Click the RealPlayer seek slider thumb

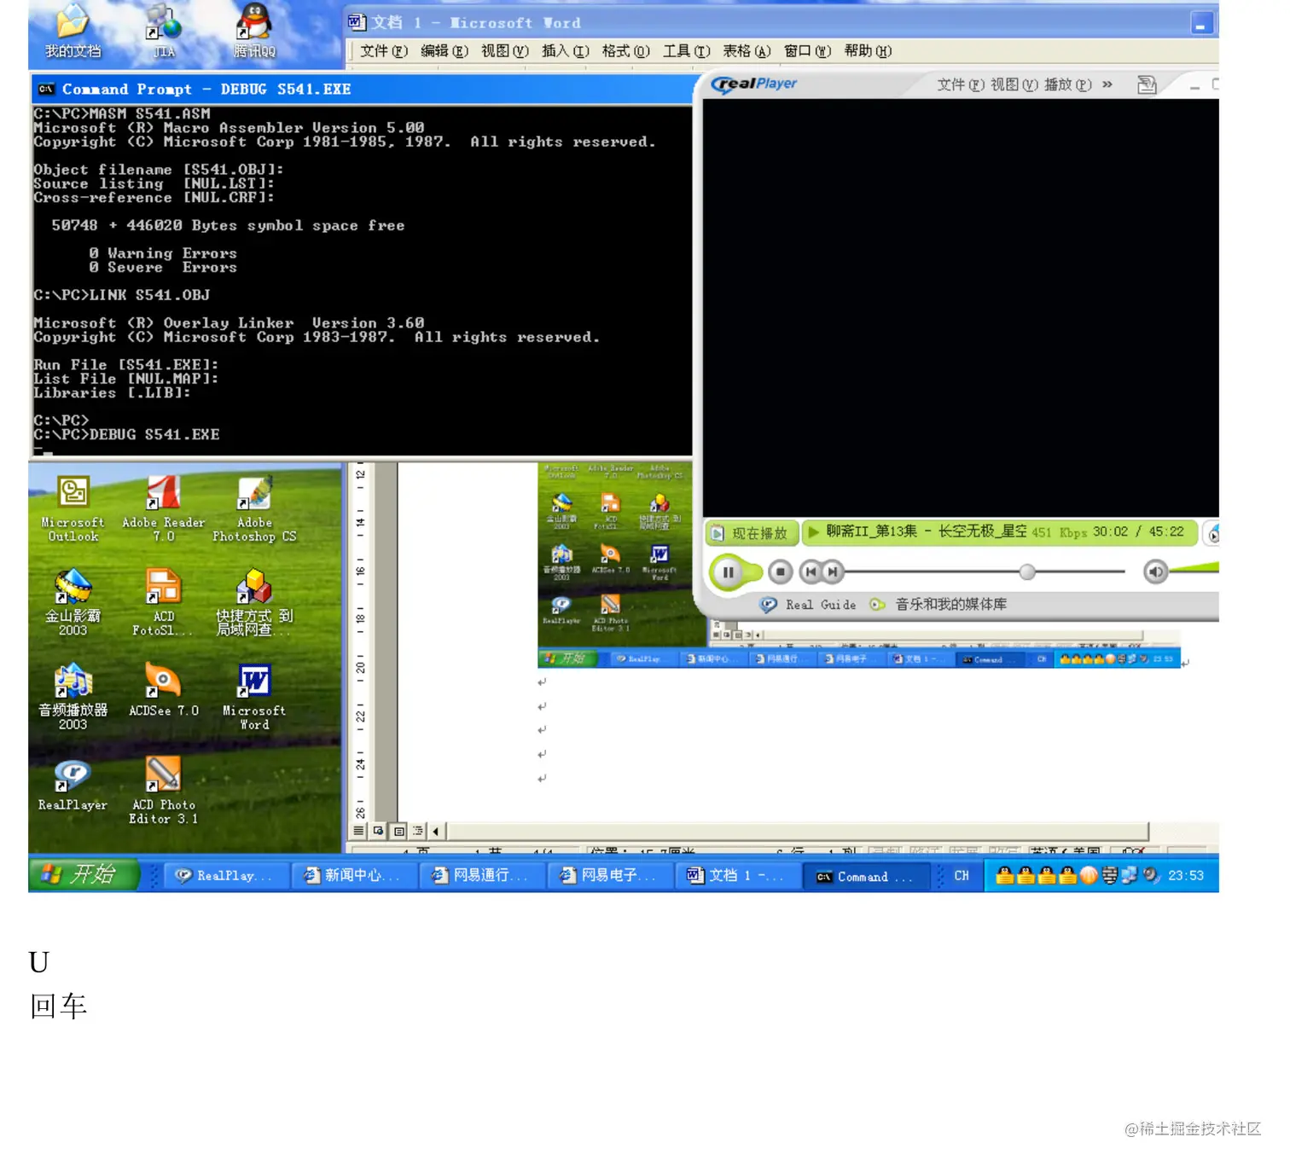coord(1027,572)
